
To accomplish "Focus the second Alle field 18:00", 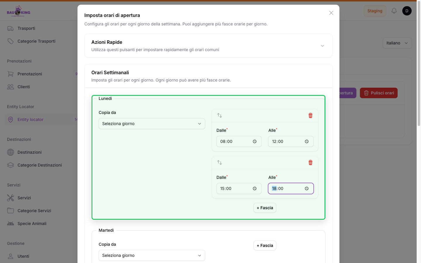I will pos(291,188).
